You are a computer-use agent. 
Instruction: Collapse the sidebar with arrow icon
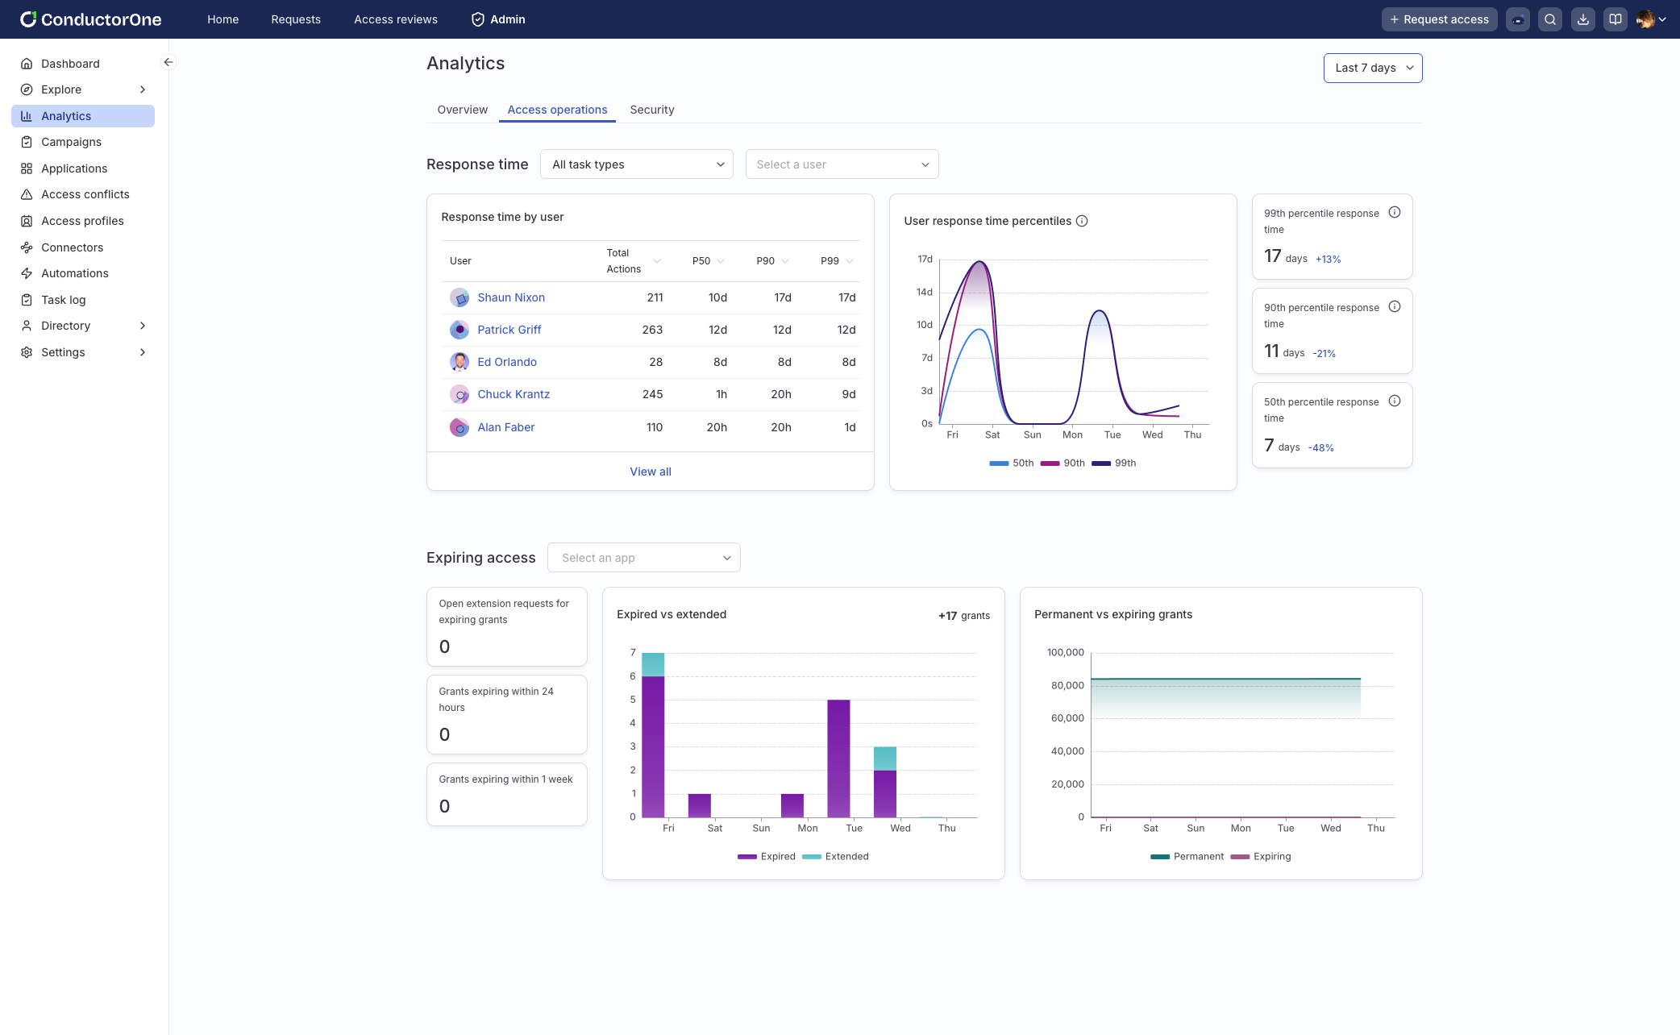point(168,62)
